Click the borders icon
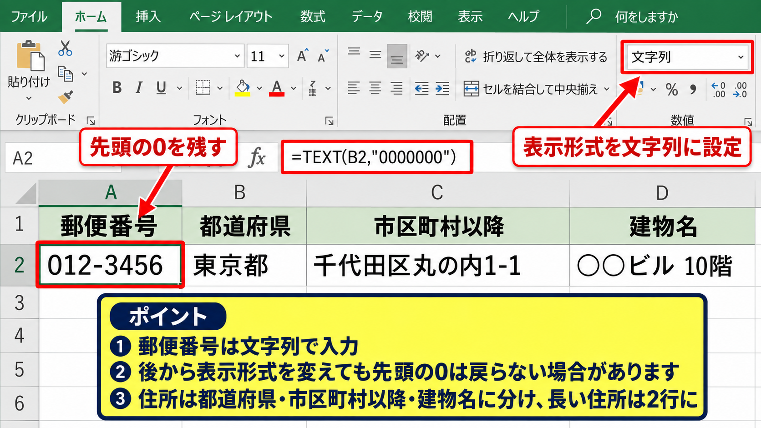The image size is (761, 428). [203, 87]
